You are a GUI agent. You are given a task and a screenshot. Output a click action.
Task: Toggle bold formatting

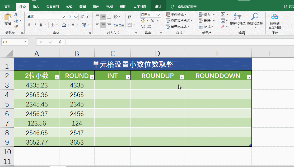[29, 25]
